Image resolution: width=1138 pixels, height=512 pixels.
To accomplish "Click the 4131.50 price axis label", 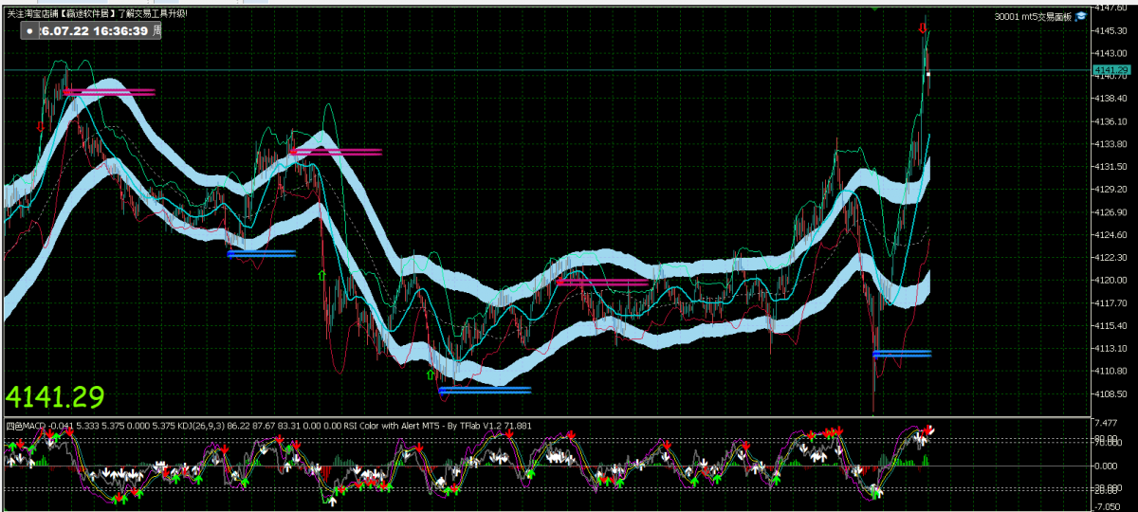I will [1111, 167].
